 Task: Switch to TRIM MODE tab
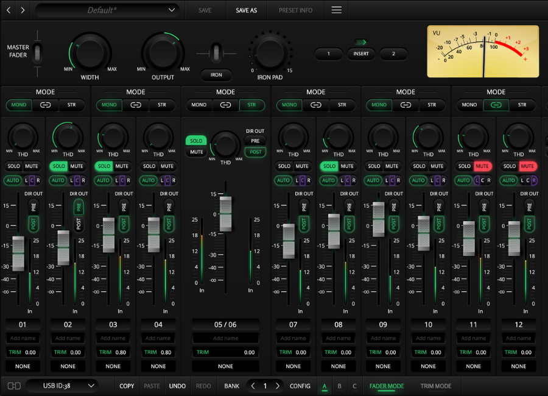435,386
